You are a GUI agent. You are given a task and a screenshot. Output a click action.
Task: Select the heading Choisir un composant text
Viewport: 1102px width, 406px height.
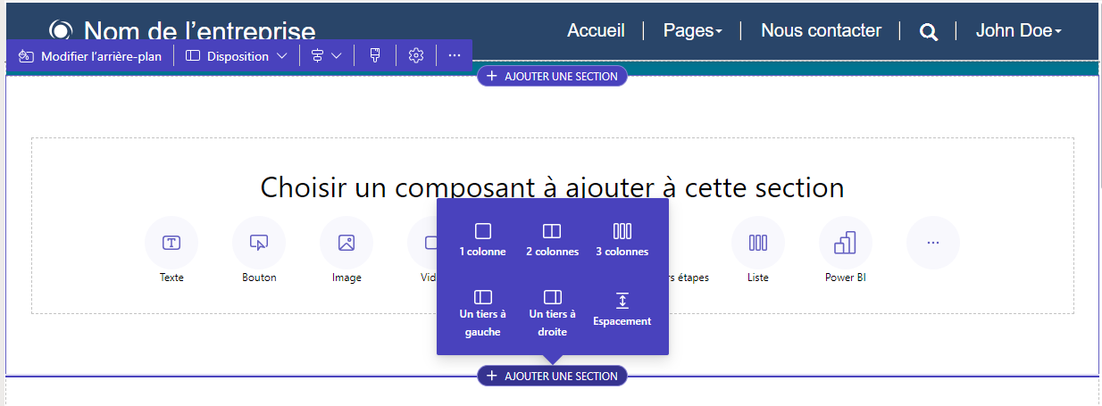552,187
